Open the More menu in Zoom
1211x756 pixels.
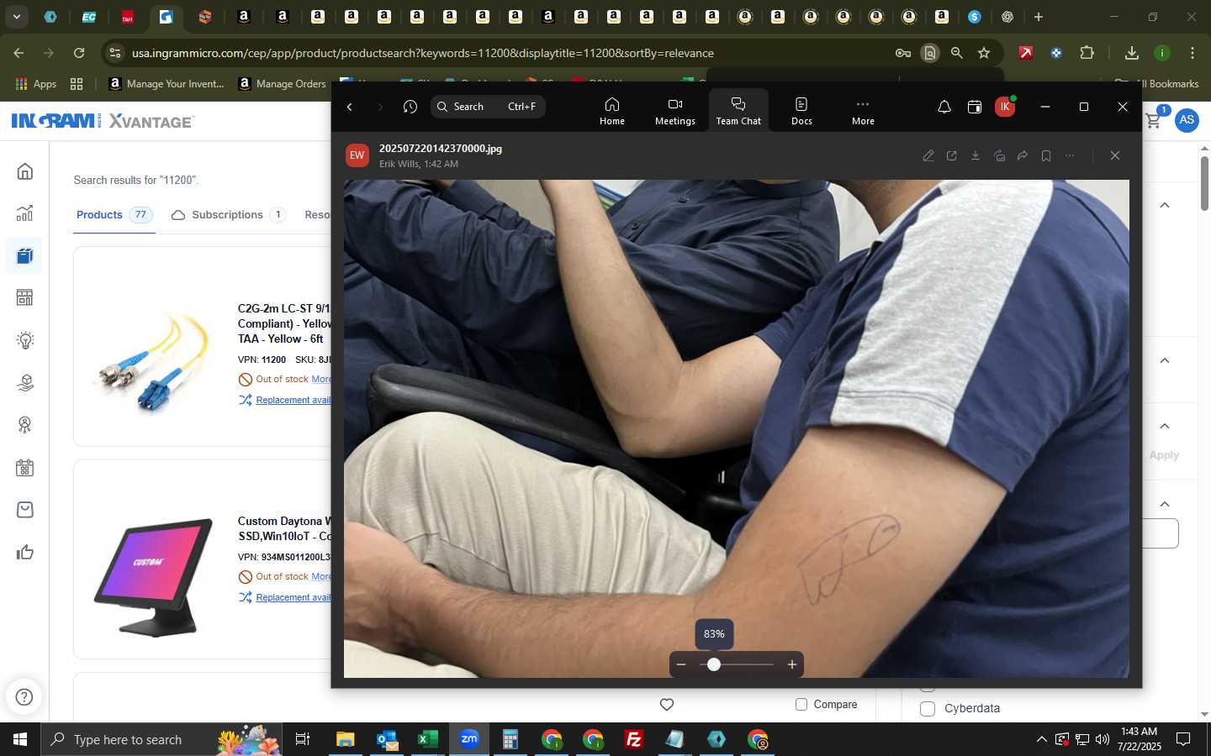pyautogui.click(x=863, y=110)
